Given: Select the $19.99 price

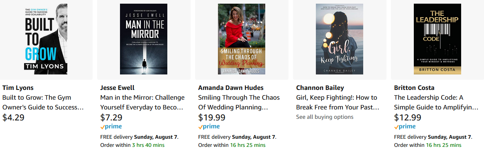Looking at the screenshot, I should pyautogui.click(x=212, y=118).
